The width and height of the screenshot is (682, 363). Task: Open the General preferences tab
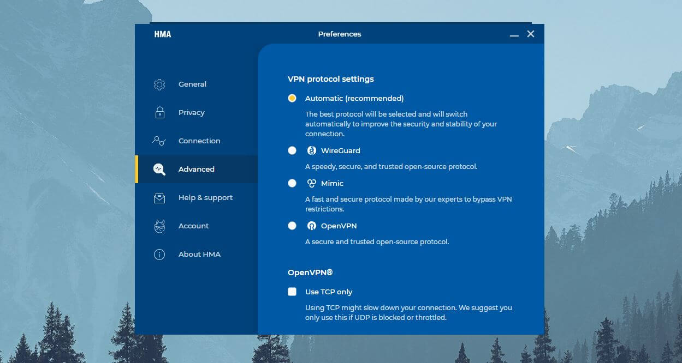(197, 84)
